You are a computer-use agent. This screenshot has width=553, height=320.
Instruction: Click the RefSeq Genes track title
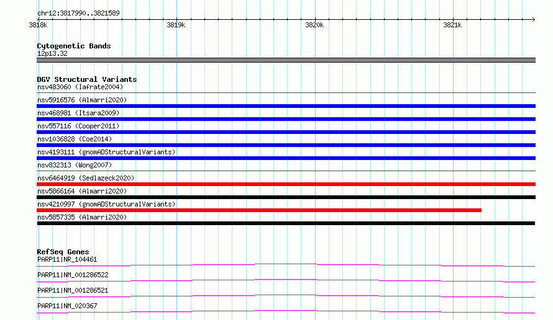coord(63,252)
